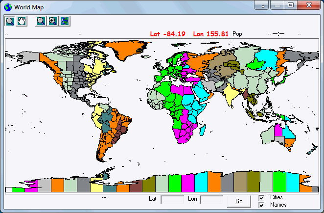The height and width of the screenshot is (213, 324).
Task: Click magenta Northern Territory of Australia
Action: 278,130
